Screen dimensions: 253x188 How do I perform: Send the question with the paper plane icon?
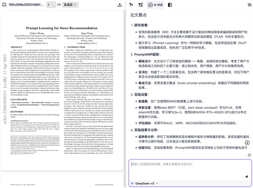(x=247, y=177)
